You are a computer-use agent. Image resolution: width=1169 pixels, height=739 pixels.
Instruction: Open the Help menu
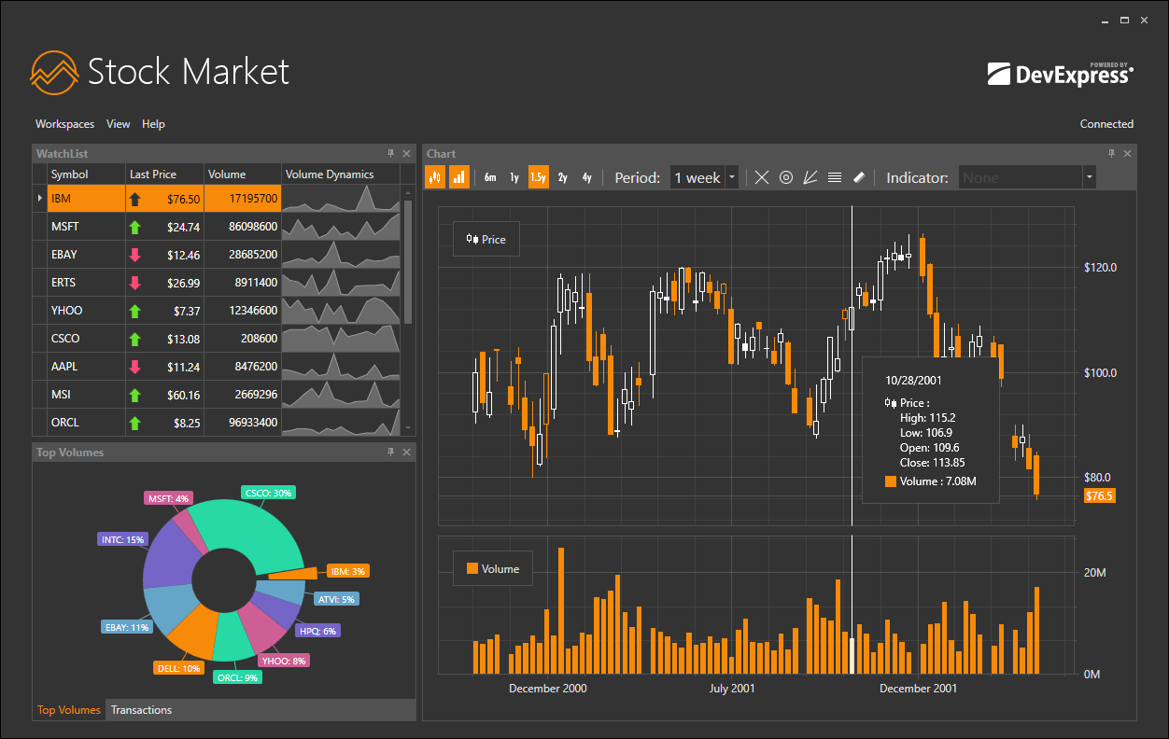pos(153,124)
